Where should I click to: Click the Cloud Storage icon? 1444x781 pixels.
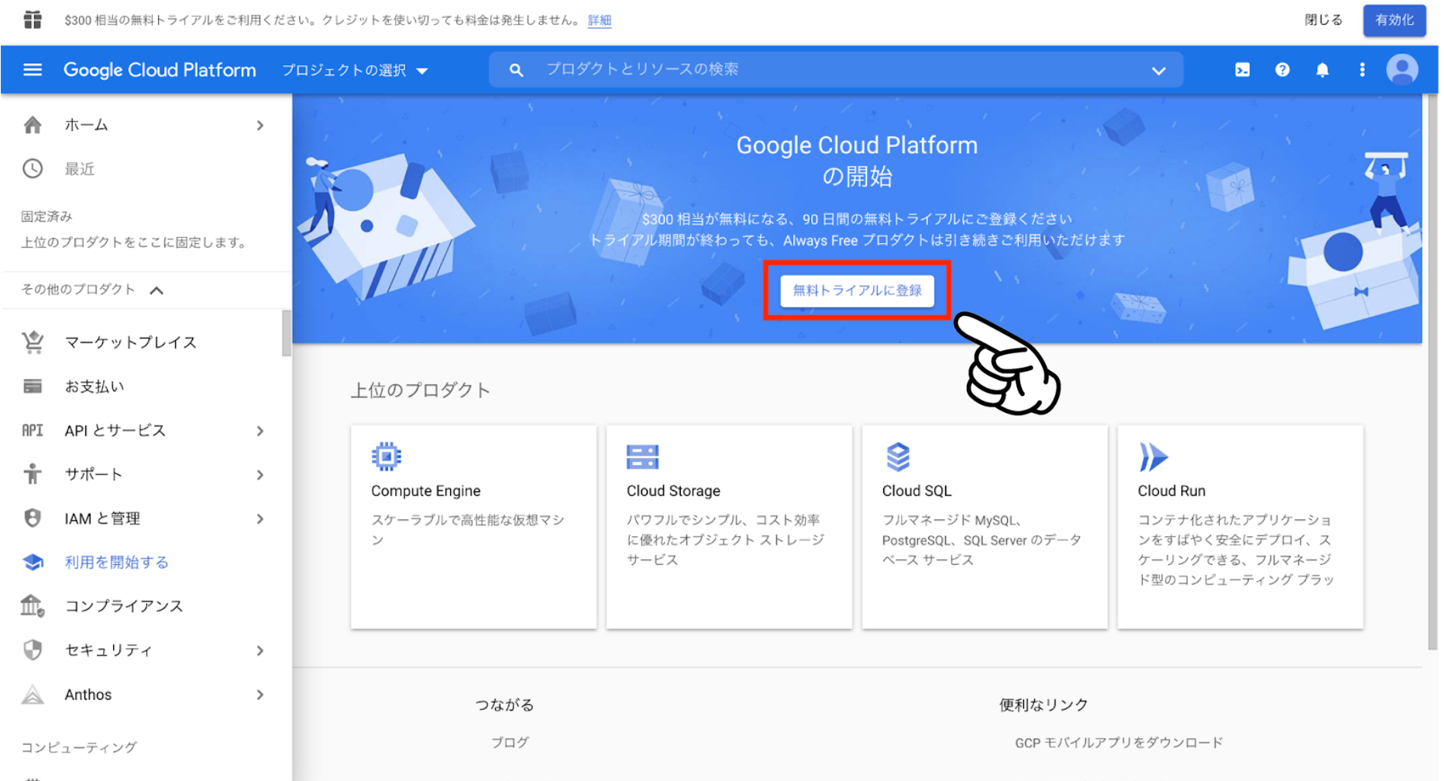[x=642, y=456]
